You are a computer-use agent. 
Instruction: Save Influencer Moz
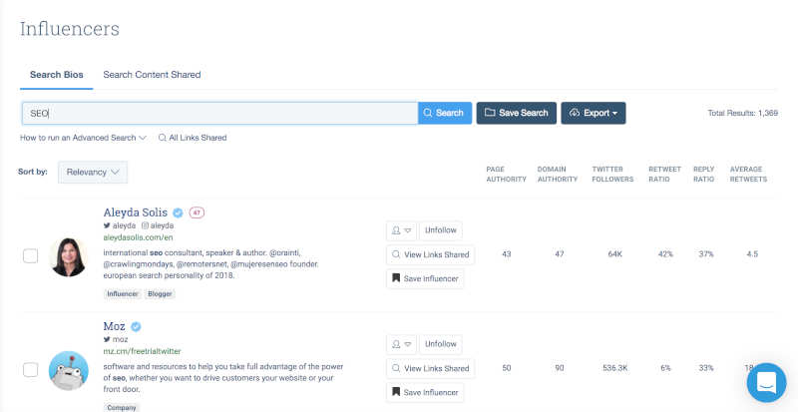(426, 393)
